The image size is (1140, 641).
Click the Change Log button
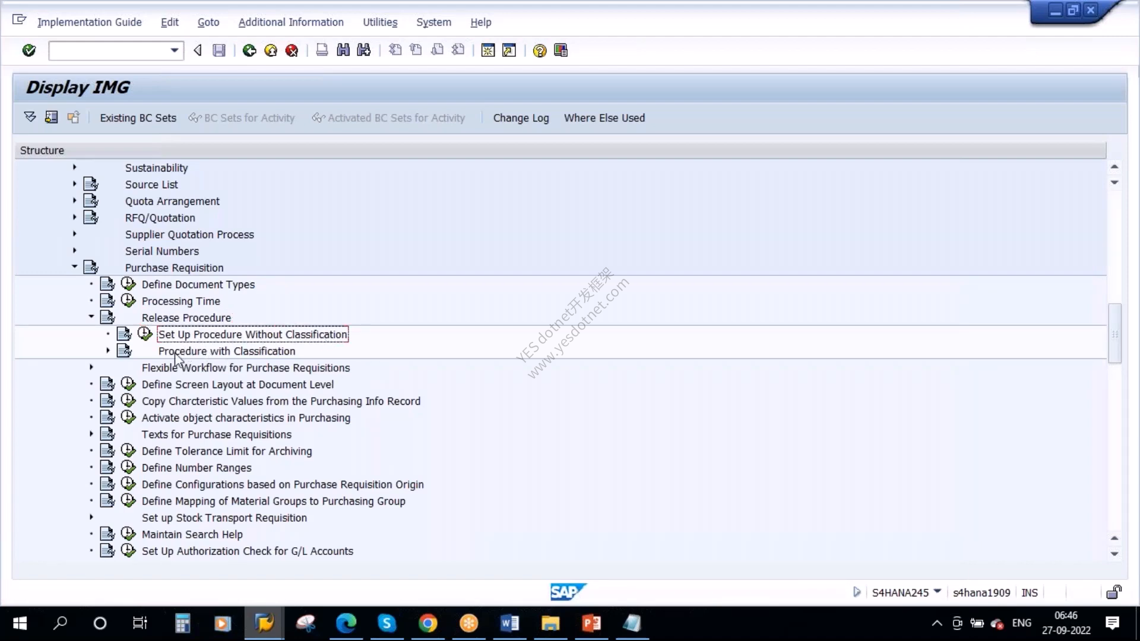click(x=521, y=118)
